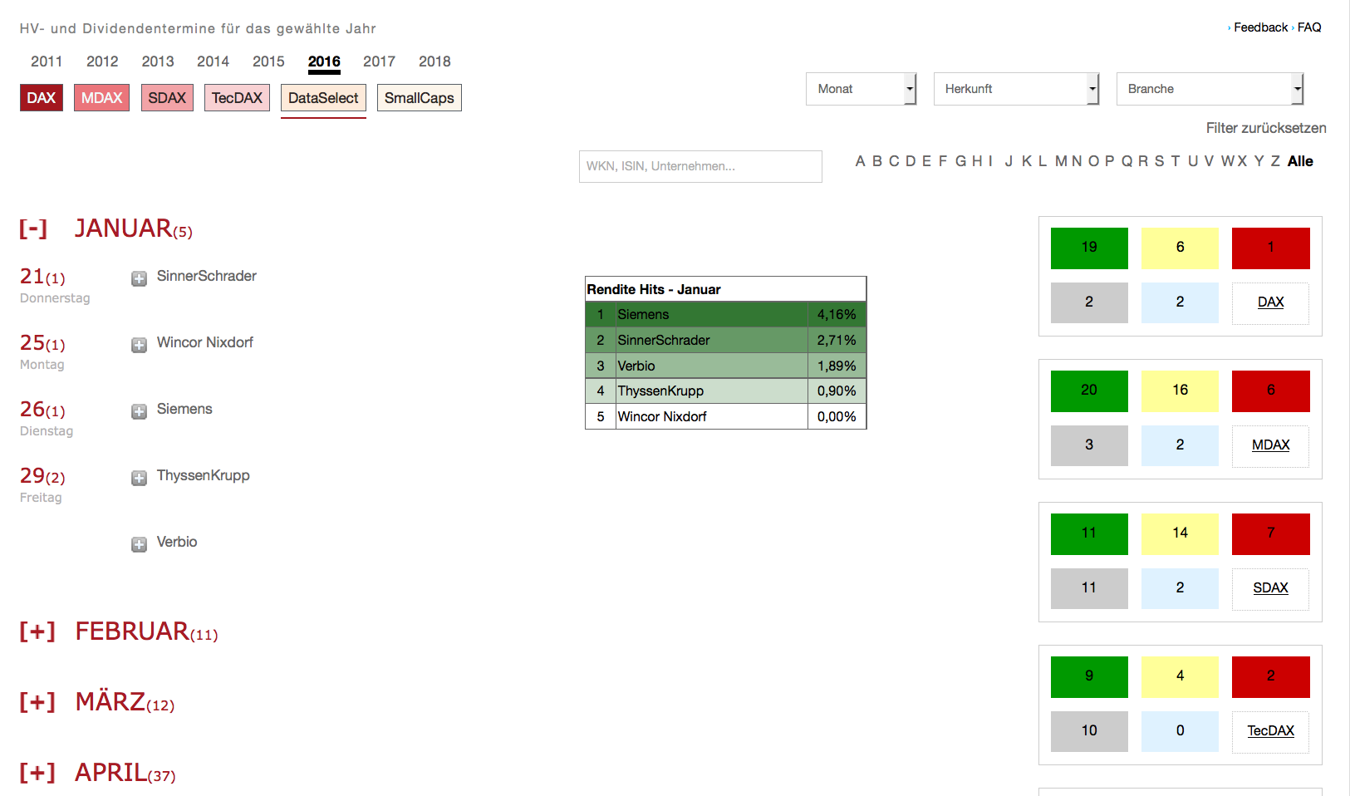
Task: Click Verbio row in Rendite Hits table
Action: tap(726, 366)
